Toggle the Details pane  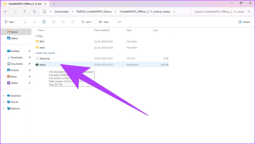244,22
